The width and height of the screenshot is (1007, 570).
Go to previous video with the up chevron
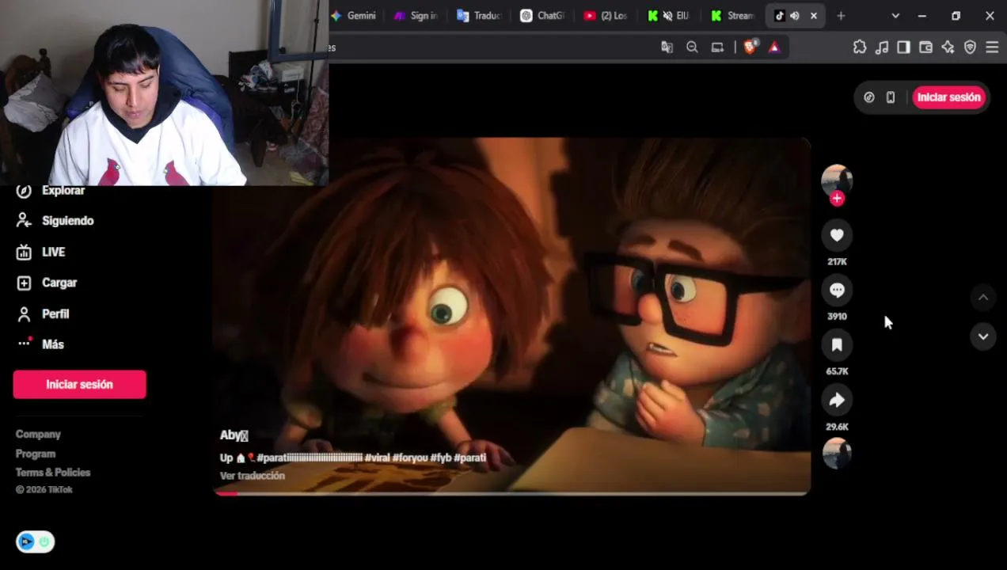(x=982, y=298)
